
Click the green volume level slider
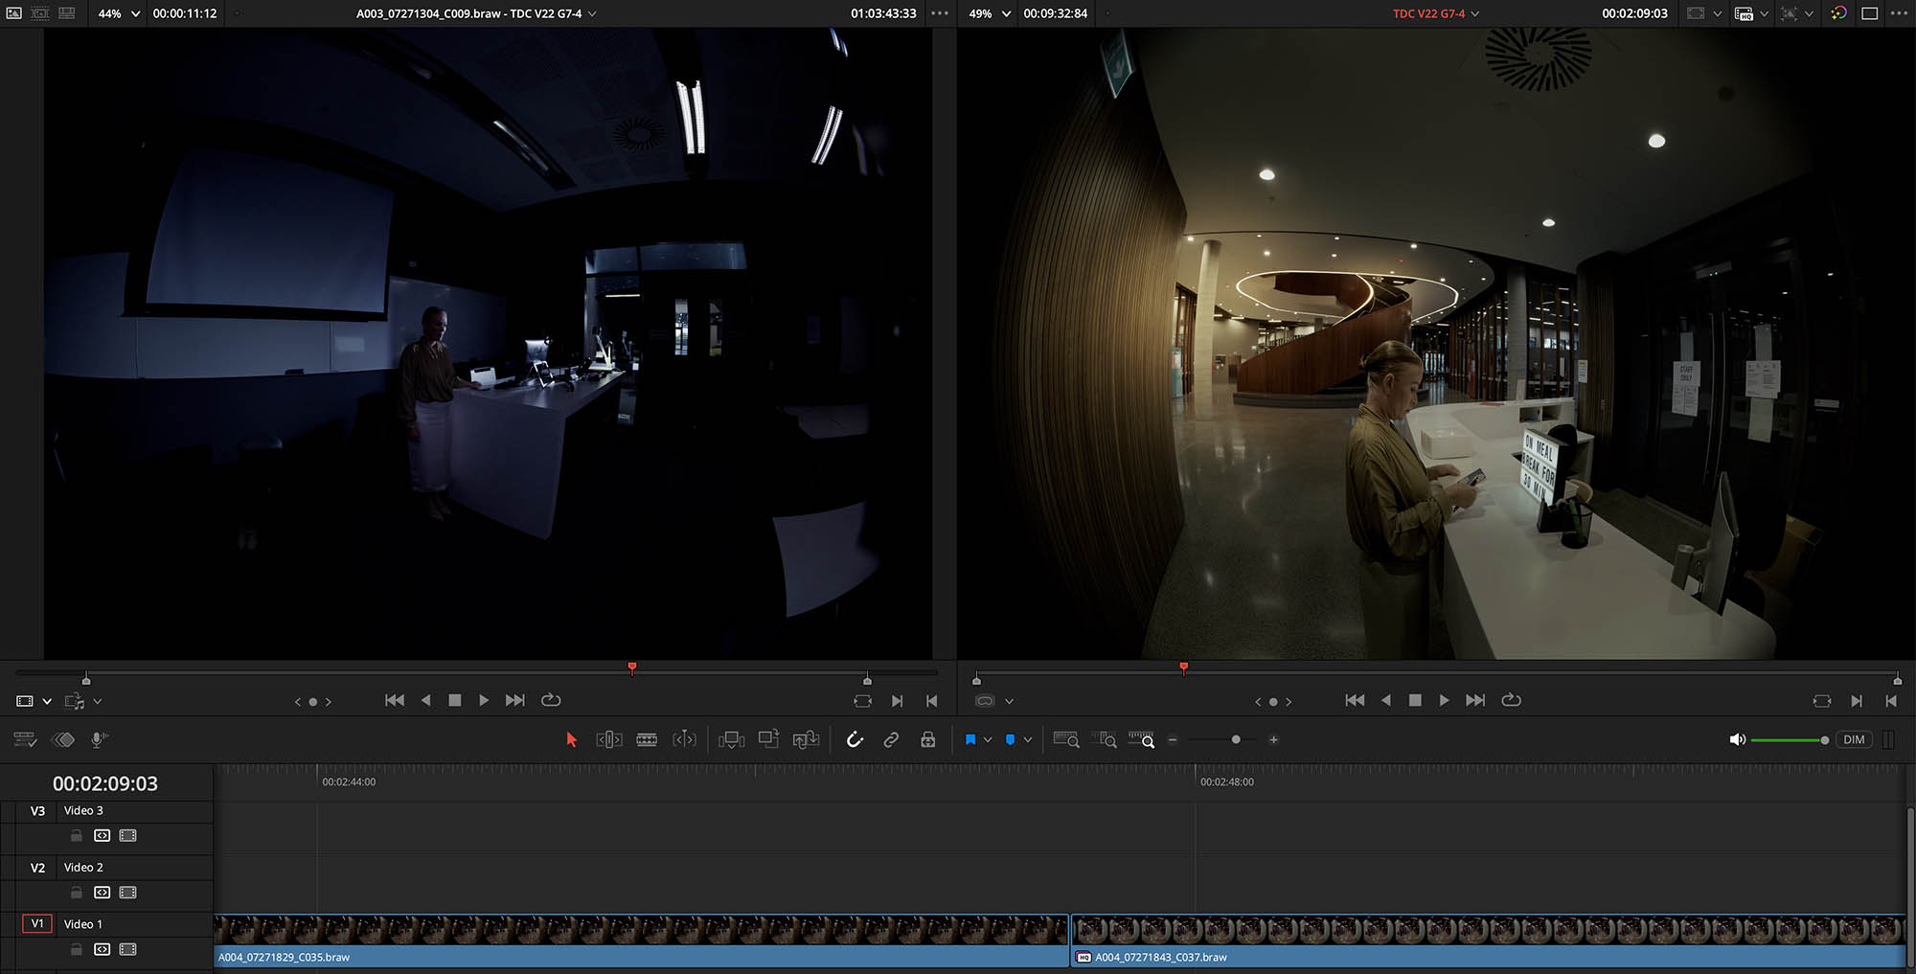pyautogui.click(x=1787, y=740)
